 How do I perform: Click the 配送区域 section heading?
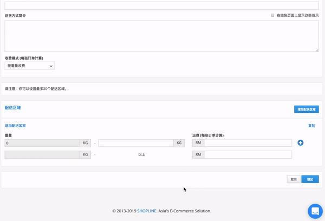pos(12,108)
